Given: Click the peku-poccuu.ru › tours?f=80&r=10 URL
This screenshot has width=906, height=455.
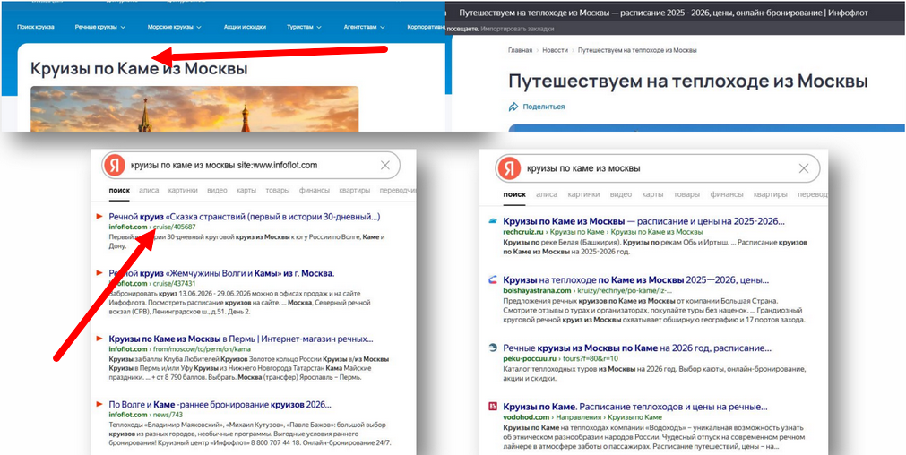Looking at the screenshot, I should [x=560, y=358].
